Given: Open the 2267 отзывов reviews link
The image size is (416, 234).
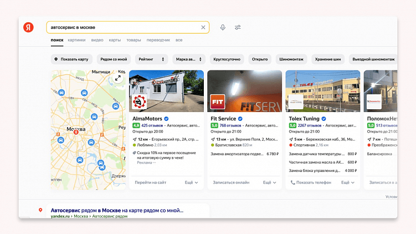Looking at the screenshot, I should click(309, 125).
